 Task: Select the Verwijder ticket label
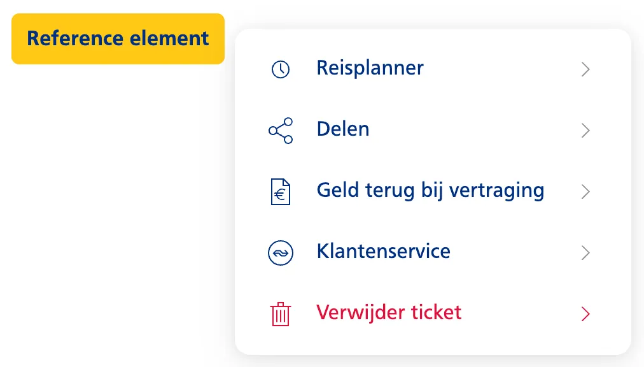pos(389,313)
